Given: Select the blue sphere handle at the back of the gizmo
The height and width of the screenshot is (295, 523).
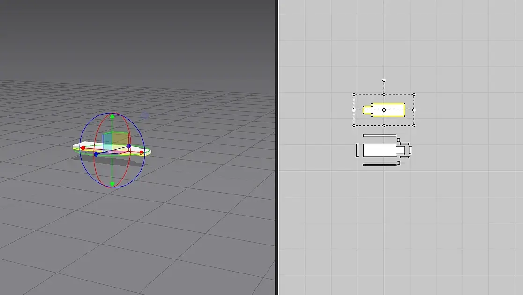Looking at the screenshot, I should point(129,146).
